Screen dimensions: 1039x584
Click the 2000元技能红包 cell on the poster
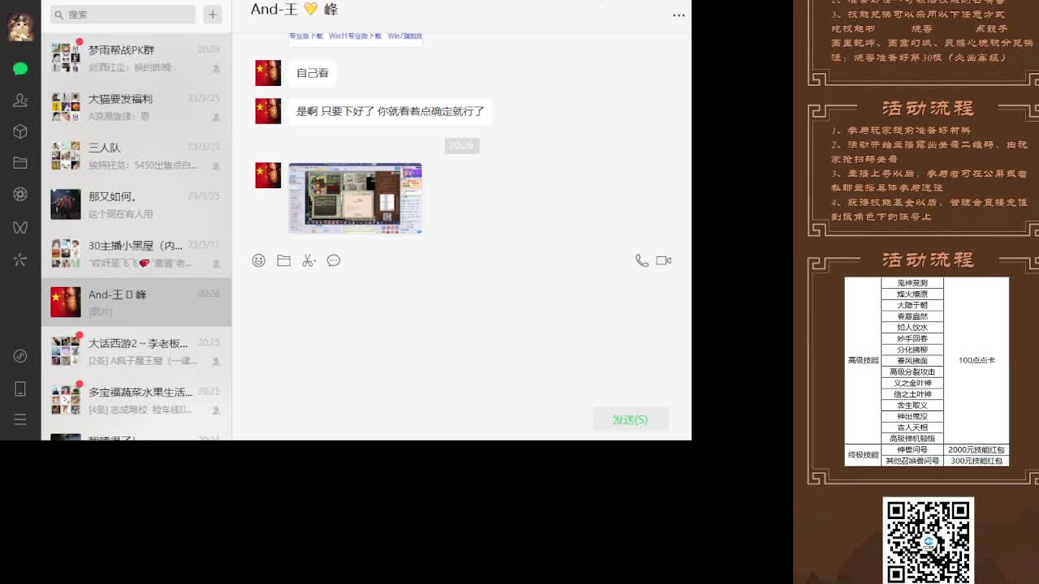pyautogui.click(x=976, y=449)
